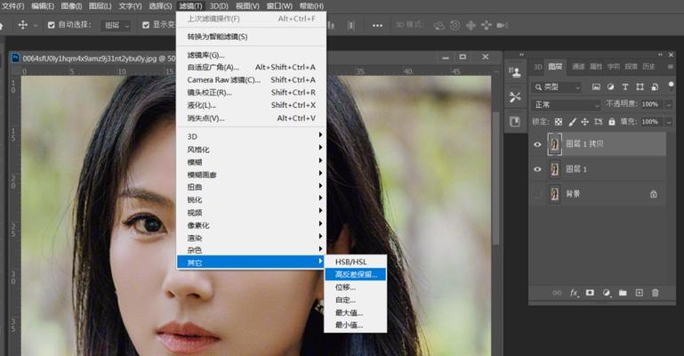Create new fill or adjustment layer icon
The image size is (684, 356).
tap(607, 293)
